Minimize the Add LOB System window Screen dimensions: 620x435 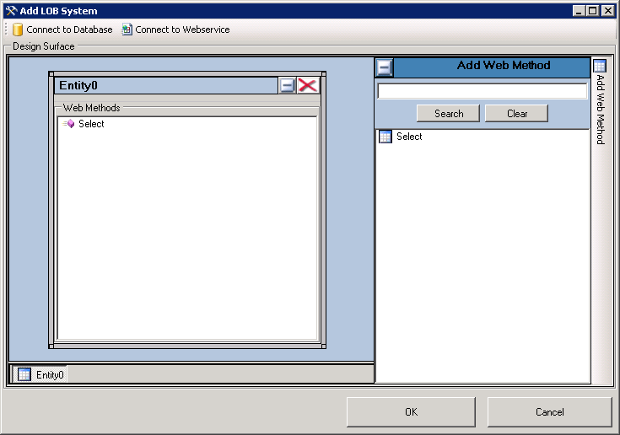coord(579,11)
